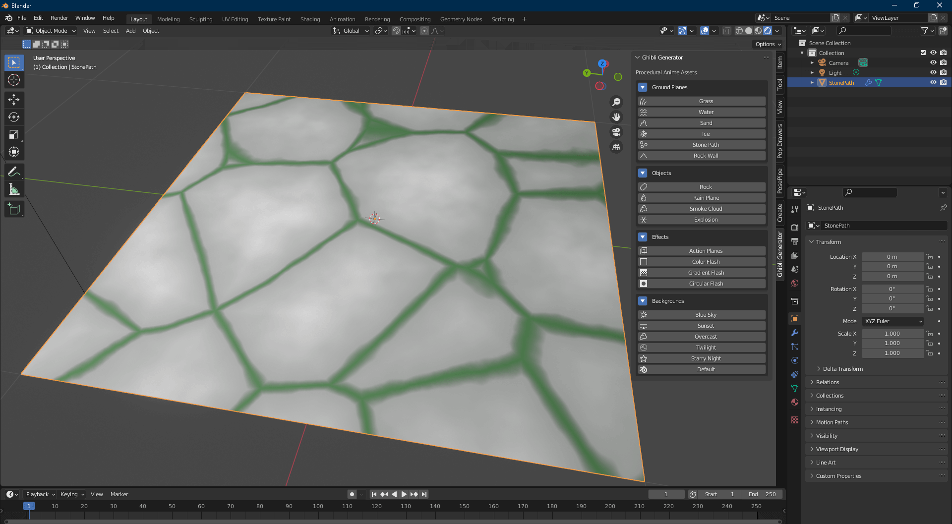Select the Transform tool

pos(14,152)
